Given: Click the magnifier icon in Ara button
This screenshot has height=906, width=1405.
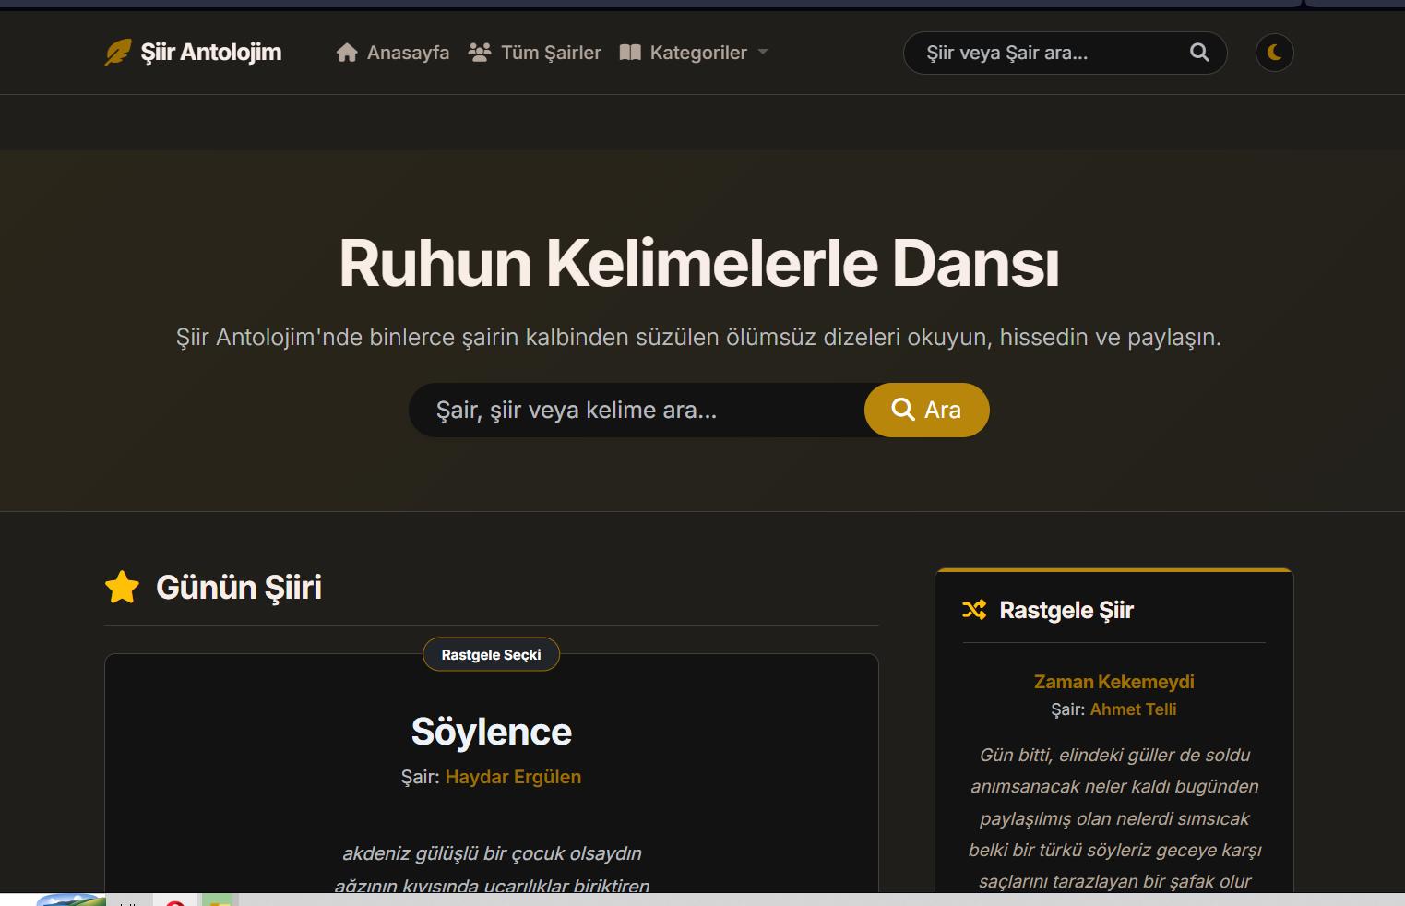Looking at the screenshot, I should coord(903,410).
